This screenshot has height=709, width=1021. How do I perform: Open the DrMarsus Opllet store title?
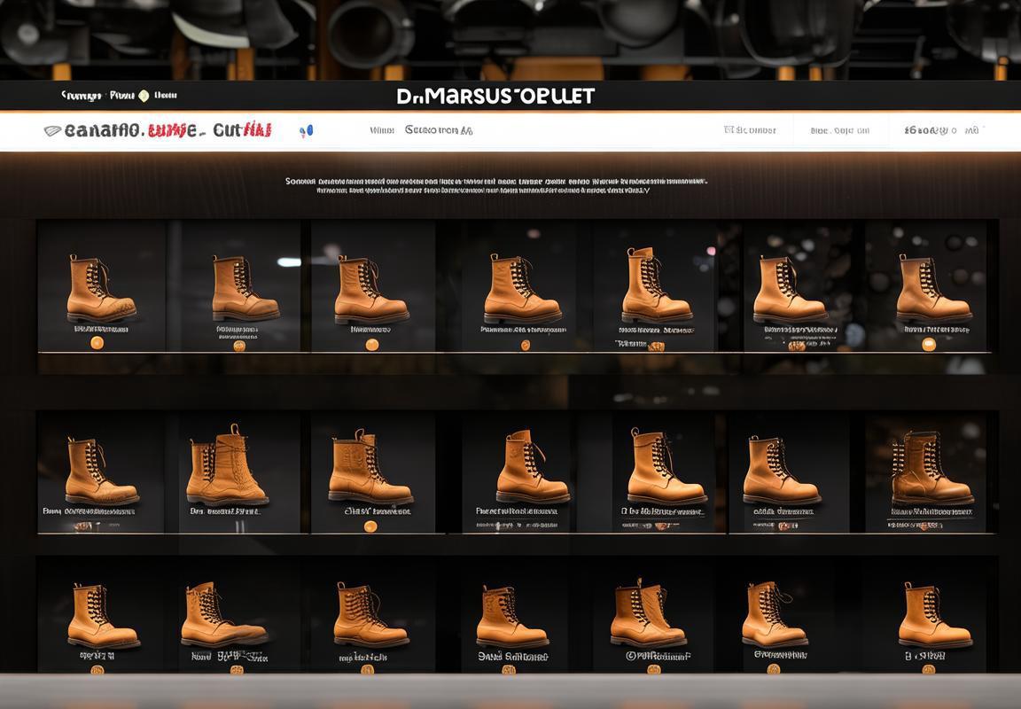(495, 97)
